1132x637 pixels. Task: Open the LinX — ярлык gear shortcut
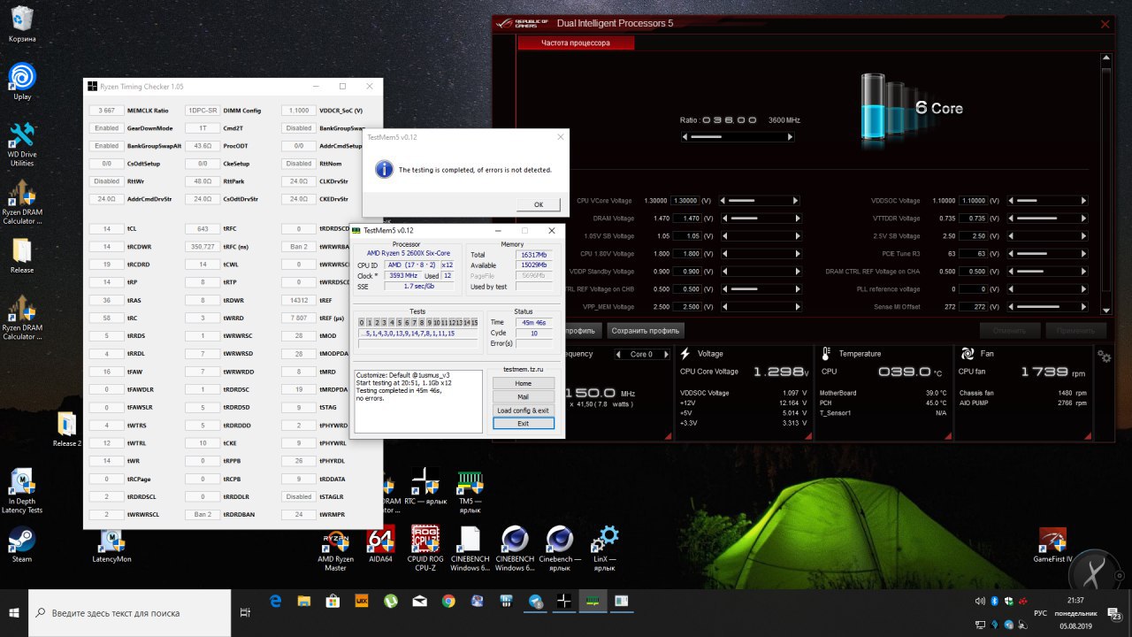605,549
